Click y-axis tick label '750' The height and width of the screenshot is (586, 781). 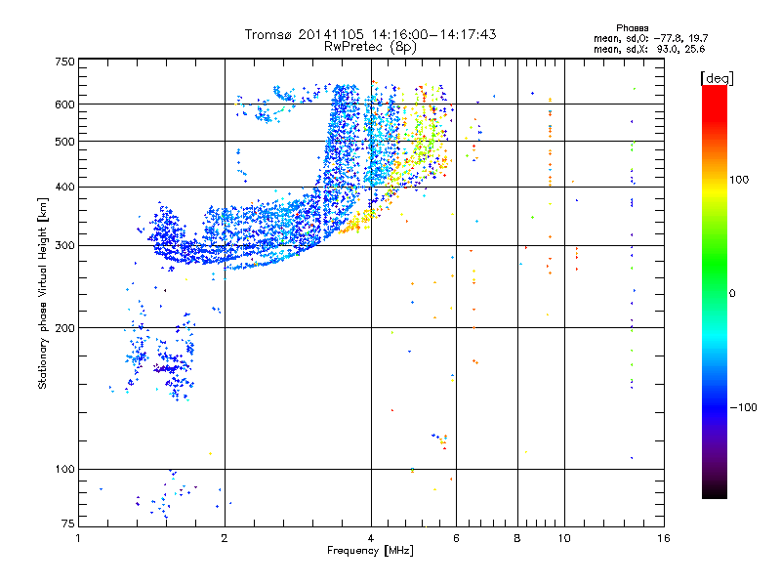pyautogui.click(x=64, y=62)
